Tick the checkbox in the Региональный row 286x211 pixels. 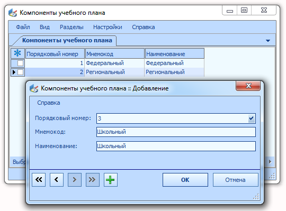20,72
